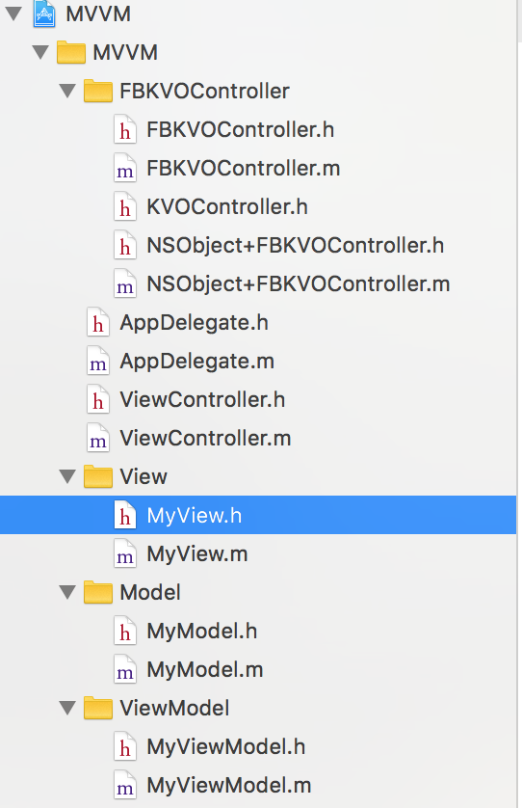
Task: Click the MVVM Xcode project icon
Action: point(44,13)
